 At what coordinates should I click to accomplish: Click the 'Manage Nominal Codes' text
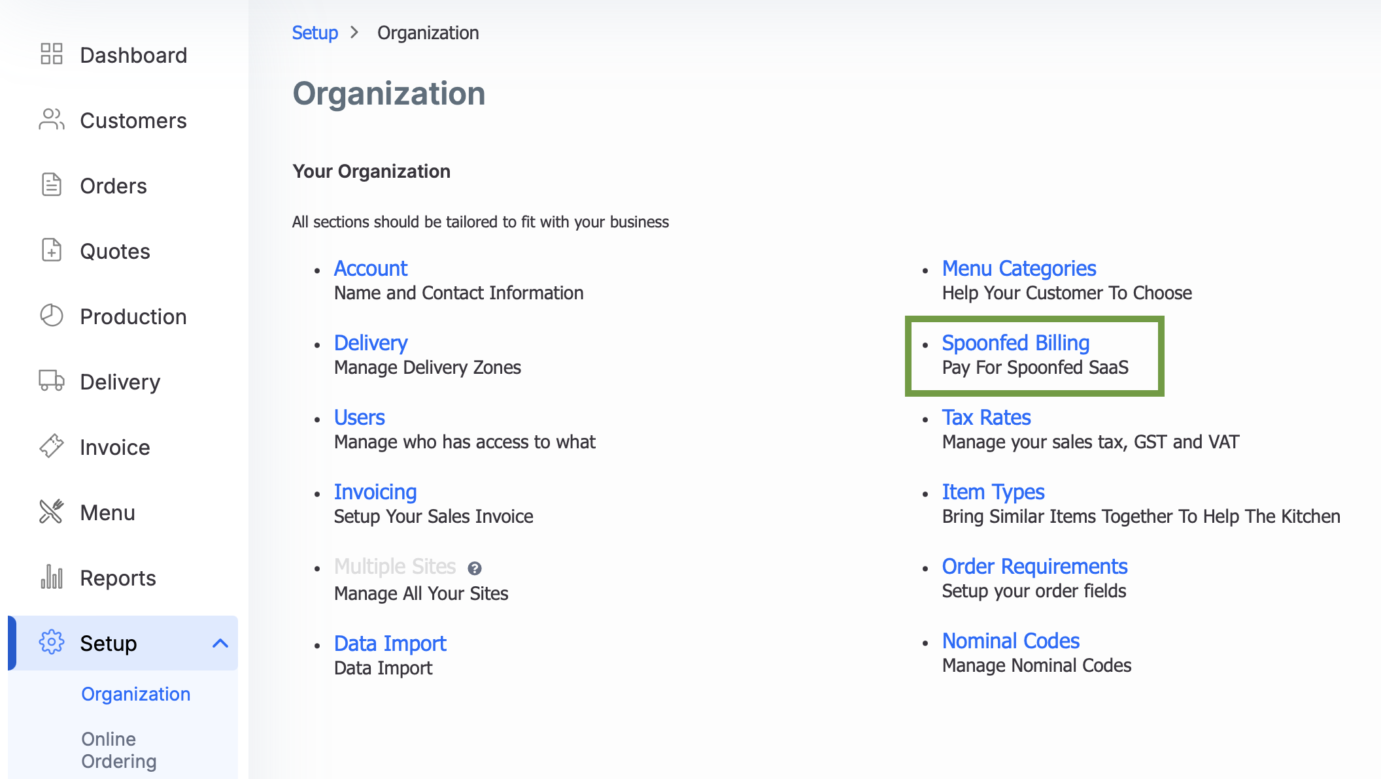(1037, 665)
